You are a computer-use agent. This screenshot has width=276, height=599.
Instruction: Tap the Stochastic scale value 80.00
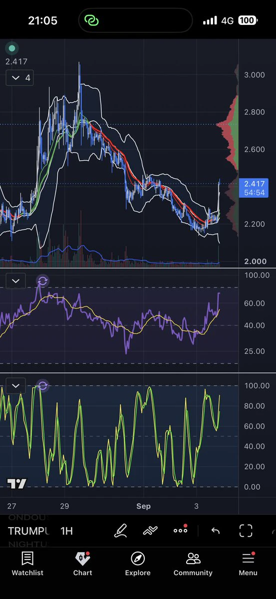(256, 406)
